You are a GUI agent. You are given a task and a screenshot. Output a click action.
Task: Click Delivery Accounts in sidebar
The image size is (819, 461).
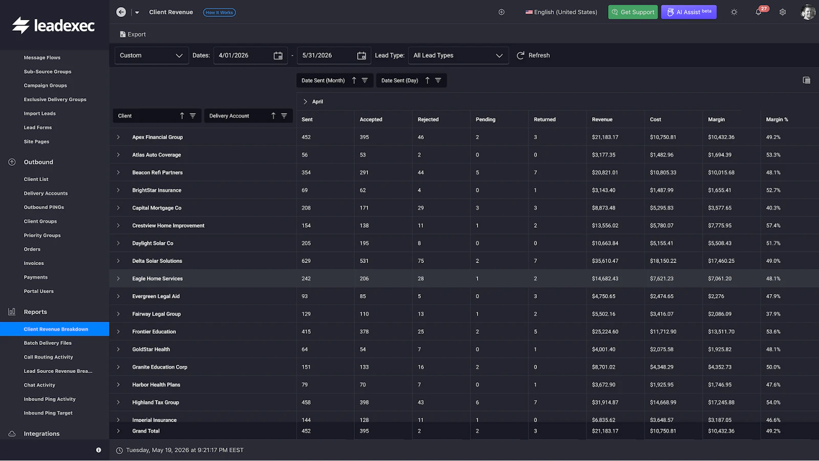46,193
